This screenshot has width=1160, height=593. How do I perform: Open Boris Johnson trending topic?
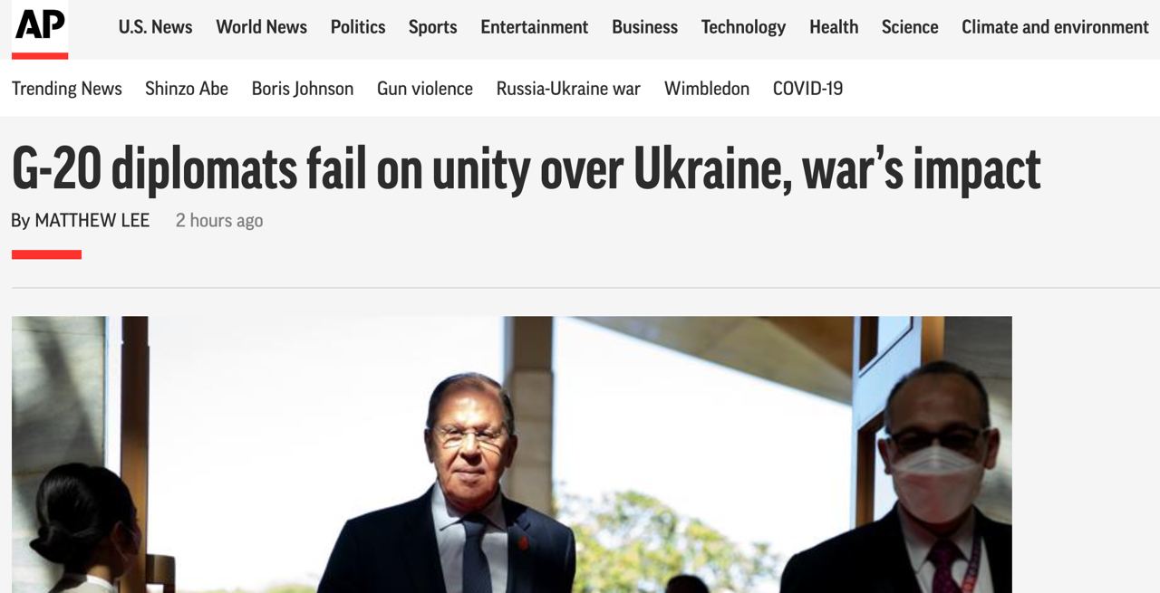pyautogui.click(x=303, y=89)
